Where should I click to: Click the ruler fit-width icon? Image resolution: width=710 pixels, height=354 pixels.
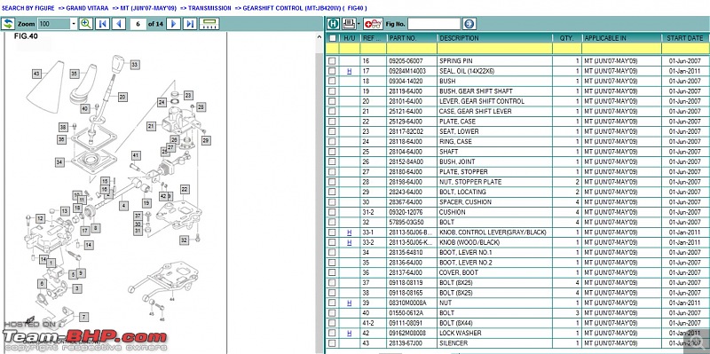pyautogui.click(x=209, y=24)
